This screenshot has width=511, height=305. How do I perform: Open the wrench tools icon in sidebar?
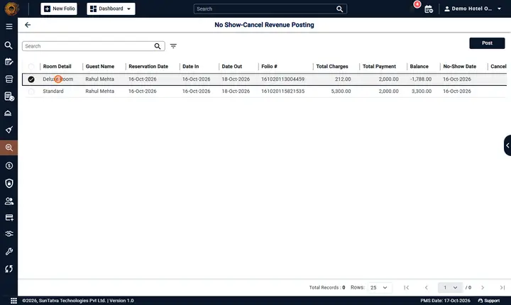click(x=9, y=251)
